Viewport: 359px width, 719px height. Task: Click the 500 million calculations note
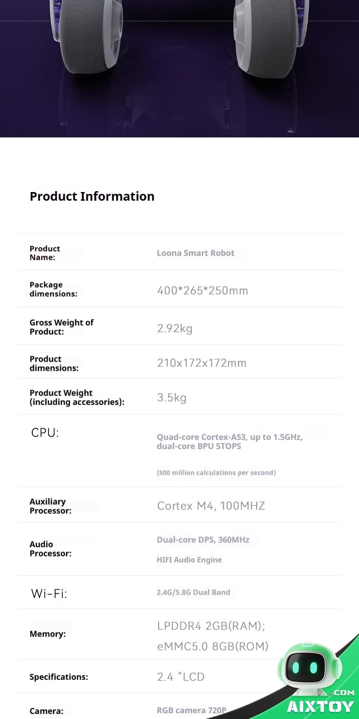tap(216, 472)
